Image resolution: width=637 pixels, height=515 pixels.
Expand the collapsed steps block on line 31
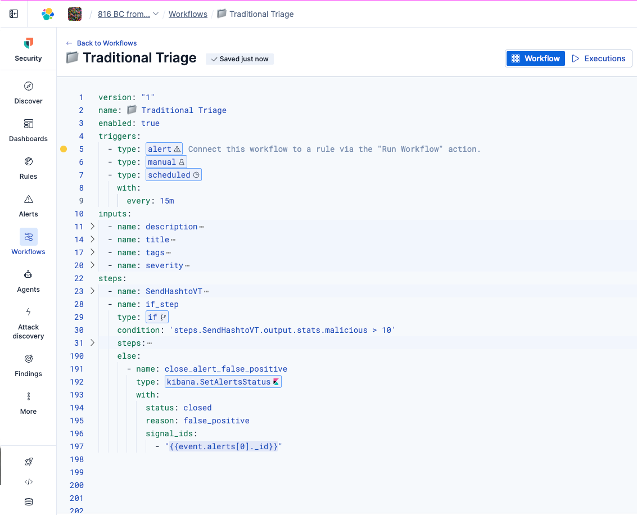click(x=93, y=343)
